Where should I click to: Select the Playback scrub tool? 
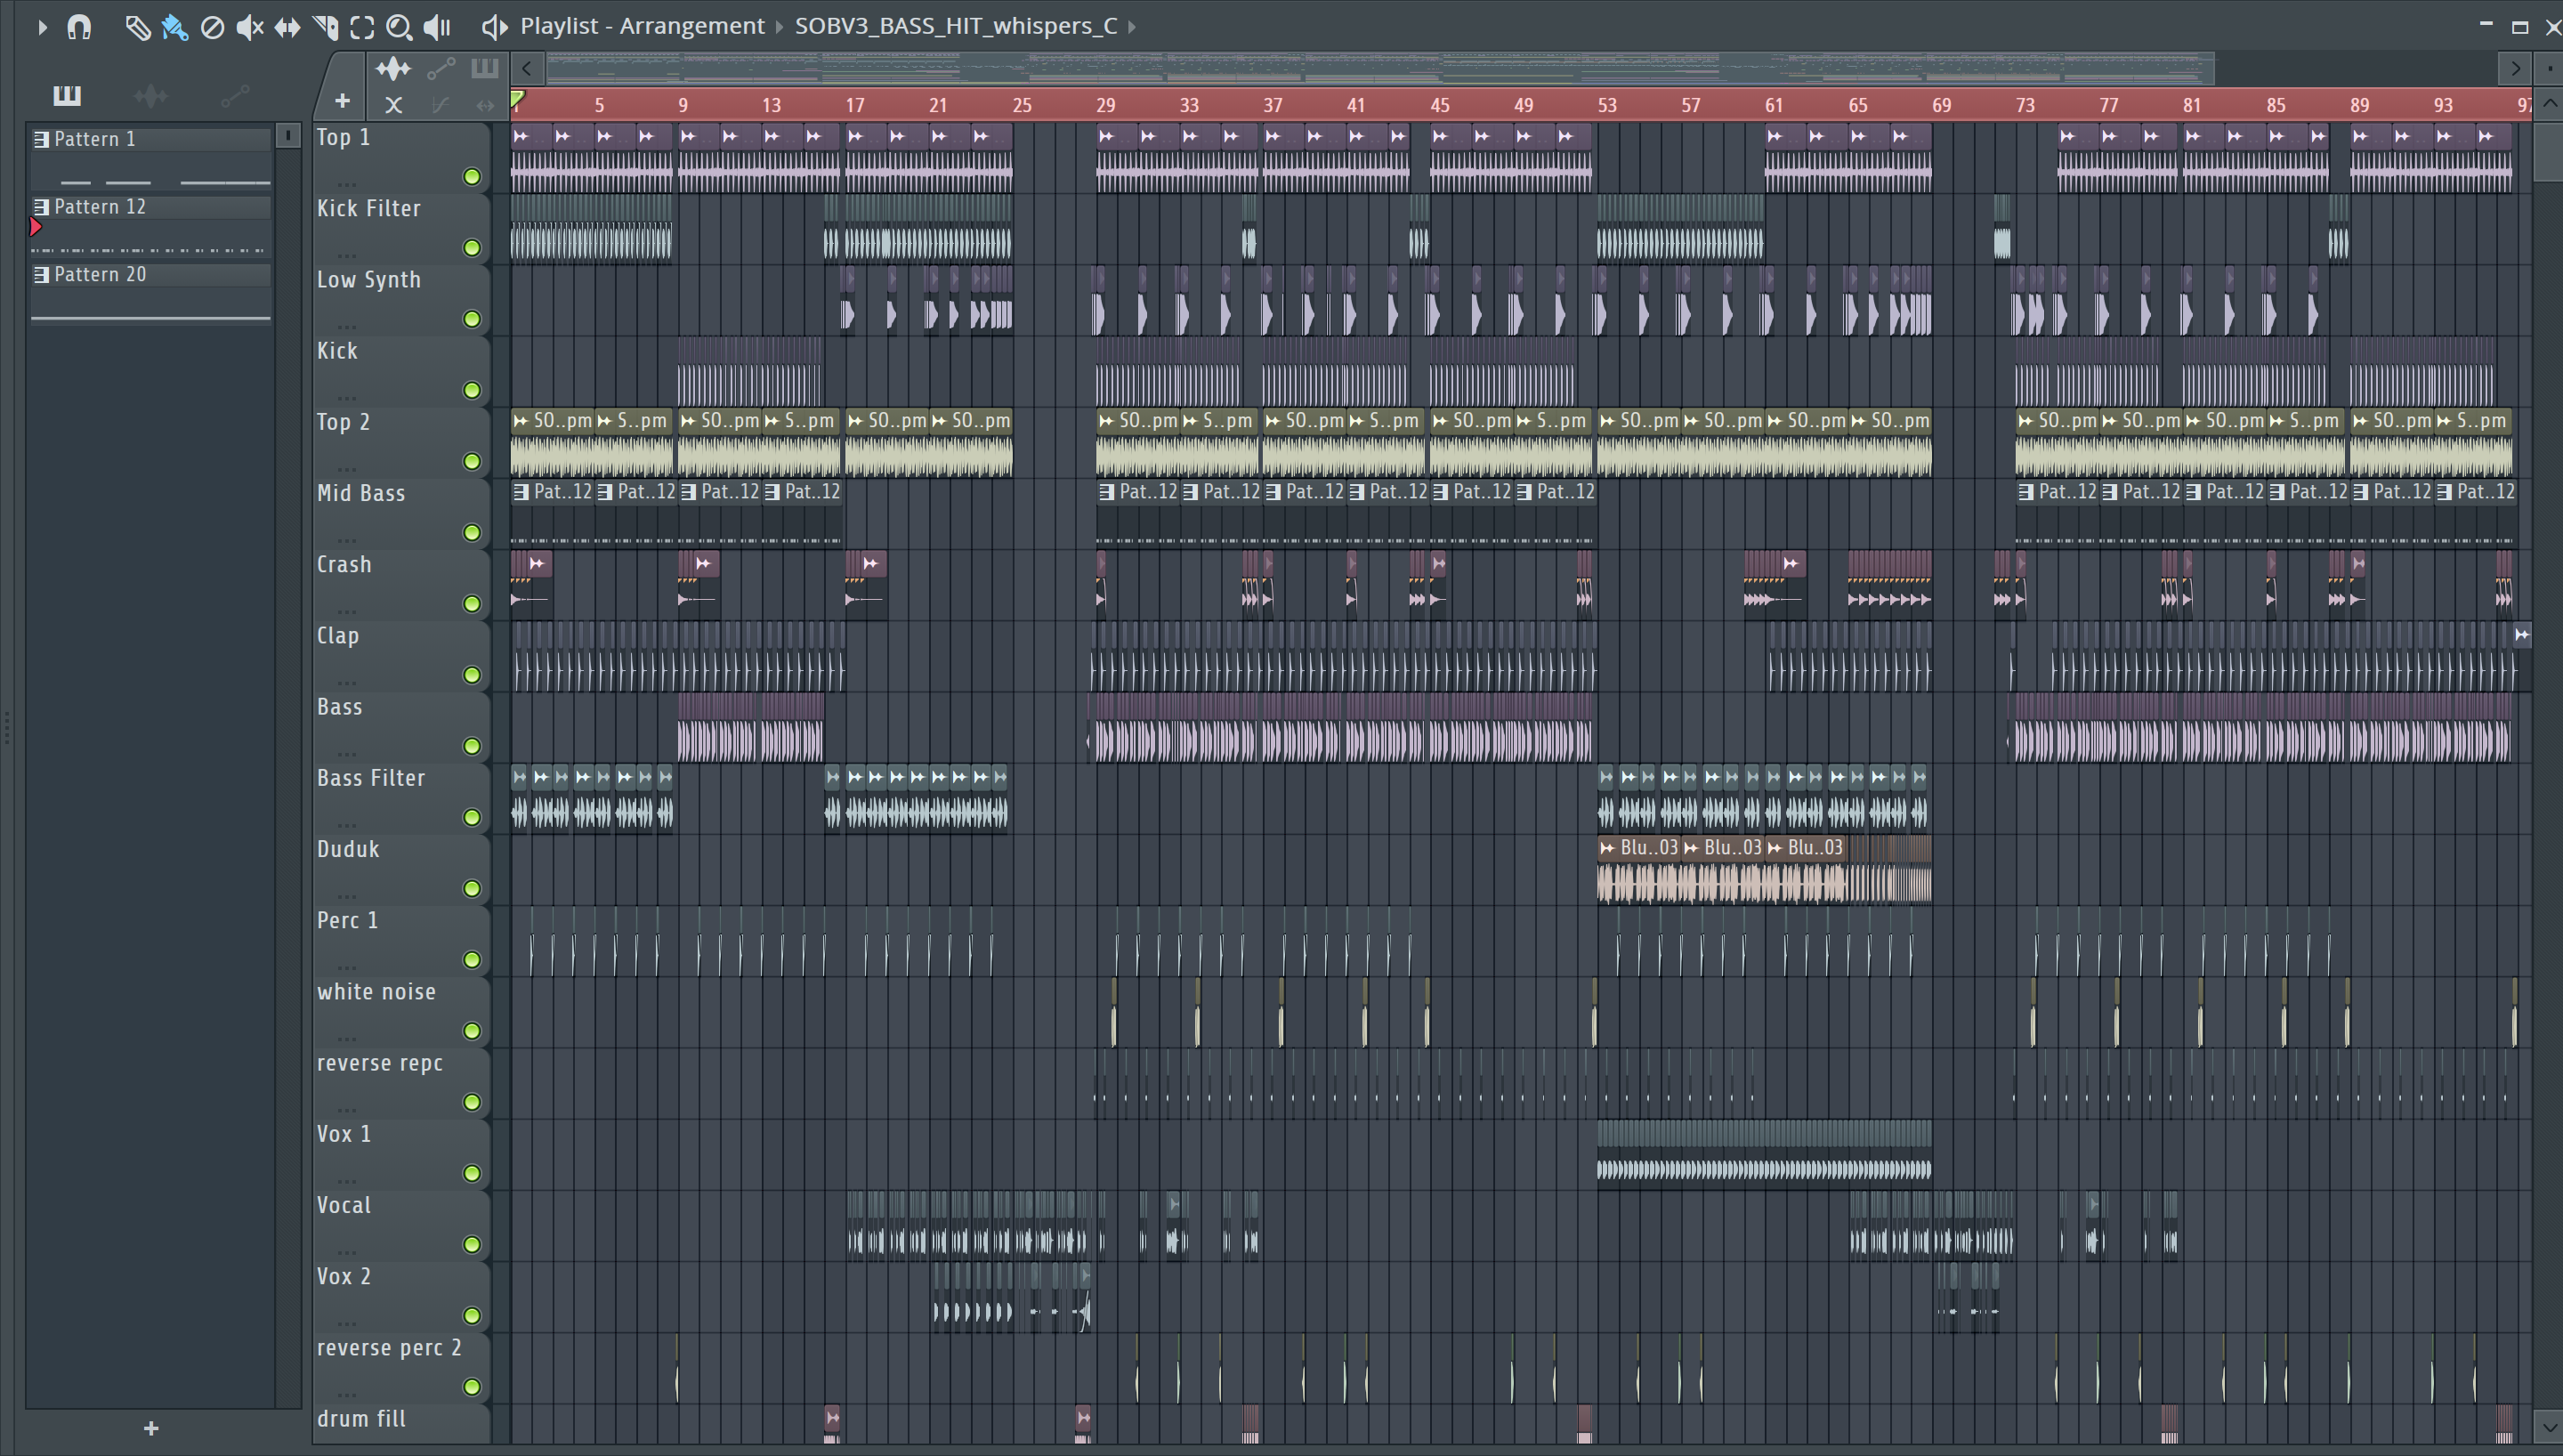pyautogui.click(x=437, y=27)
